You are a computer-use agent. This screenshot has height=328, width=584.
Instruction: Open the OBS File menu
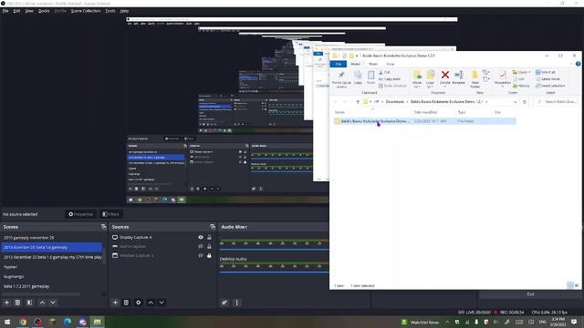pos(5,11)
